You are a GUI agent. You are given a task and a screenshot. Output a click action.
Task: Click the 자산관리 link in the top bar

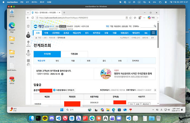[117, 26]
